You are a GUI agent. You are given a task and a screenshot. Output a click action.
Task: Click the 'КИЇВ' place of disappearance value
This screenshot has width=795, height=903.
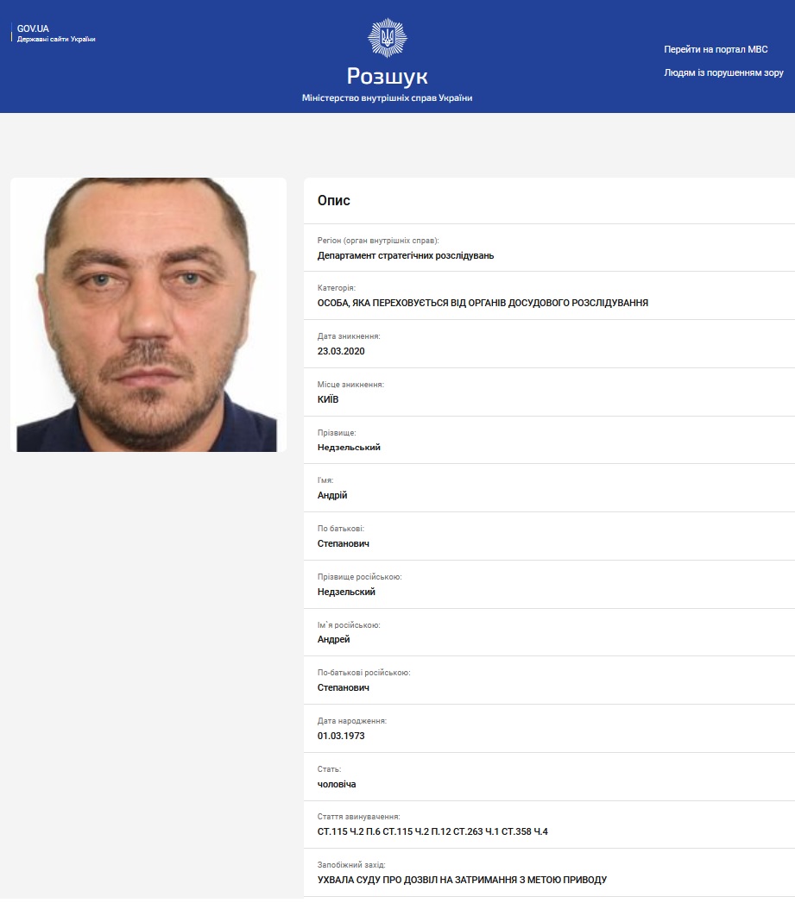click(329, 399)
